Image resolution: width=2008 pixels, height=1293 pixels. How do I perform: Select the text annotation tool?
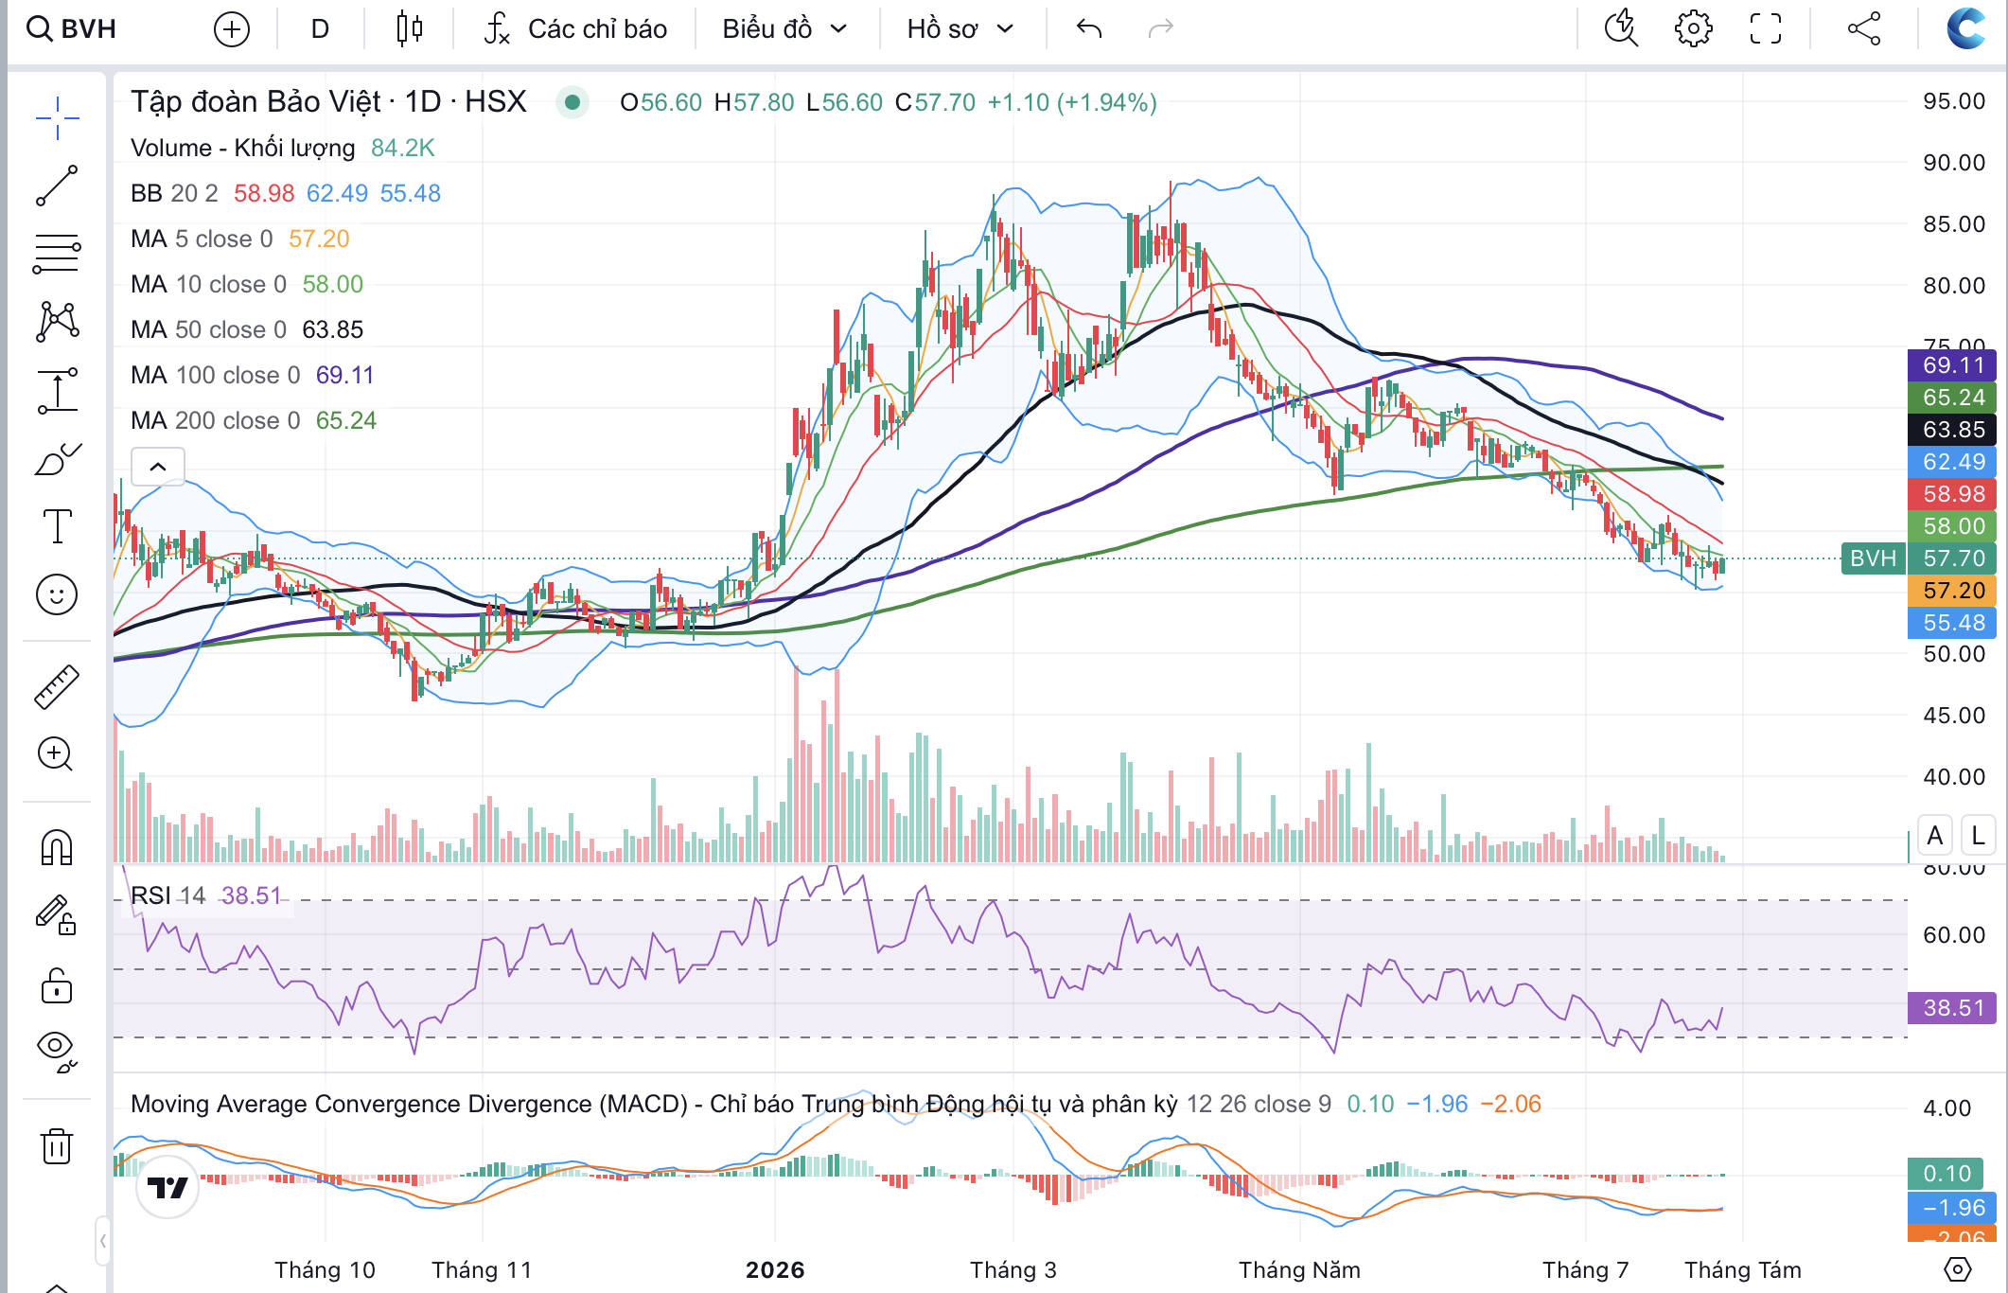pyautogui.click(x=57, y=526)
